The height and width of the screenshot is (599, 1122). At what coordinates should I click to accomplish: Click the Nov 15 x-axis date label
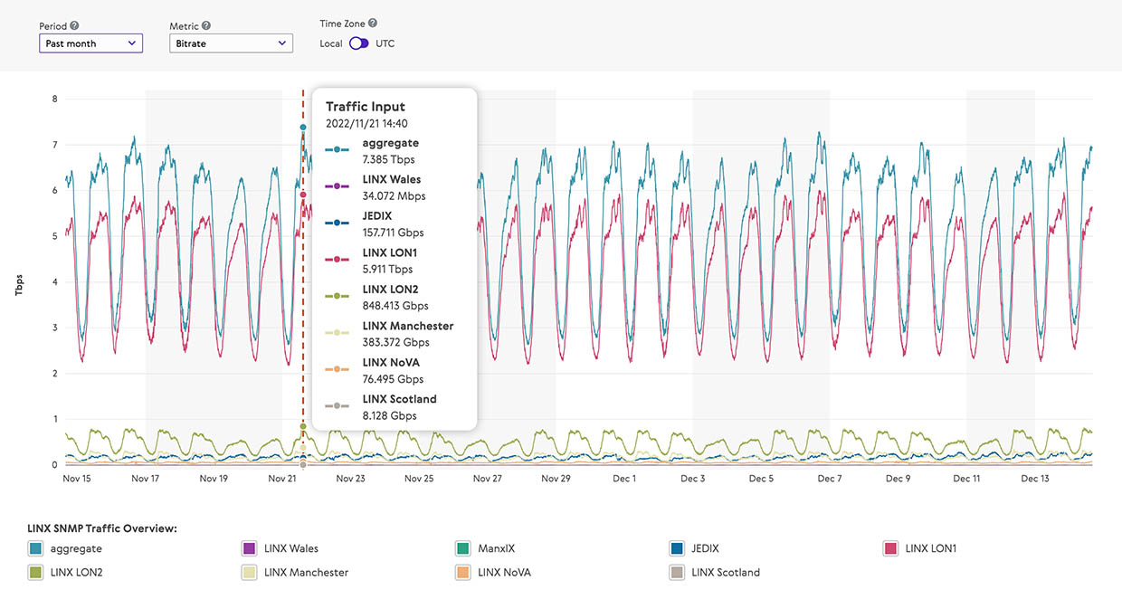tap(78, 479)
